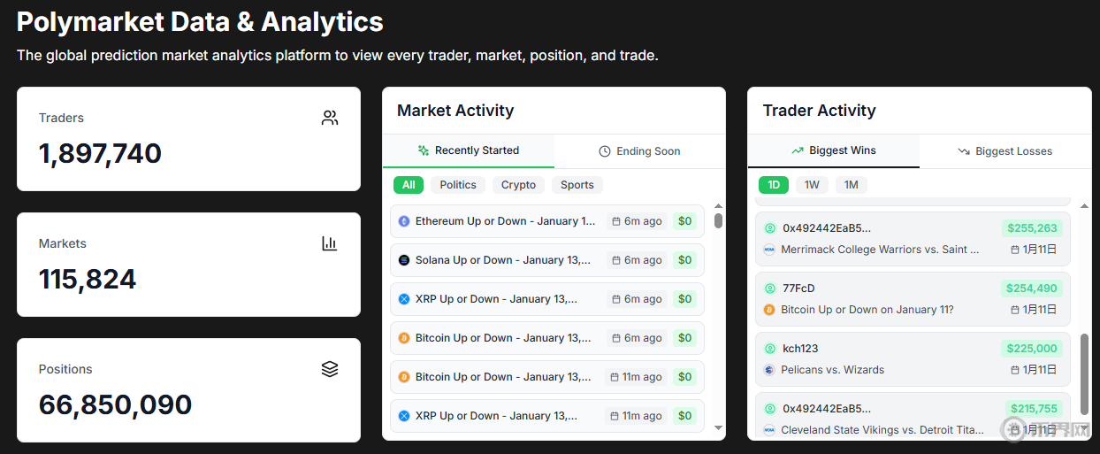Click the Bitcoin icon beside 77FcD's market
The height and width of the screenshot is (454, 1100).
(x=769, y=310)
